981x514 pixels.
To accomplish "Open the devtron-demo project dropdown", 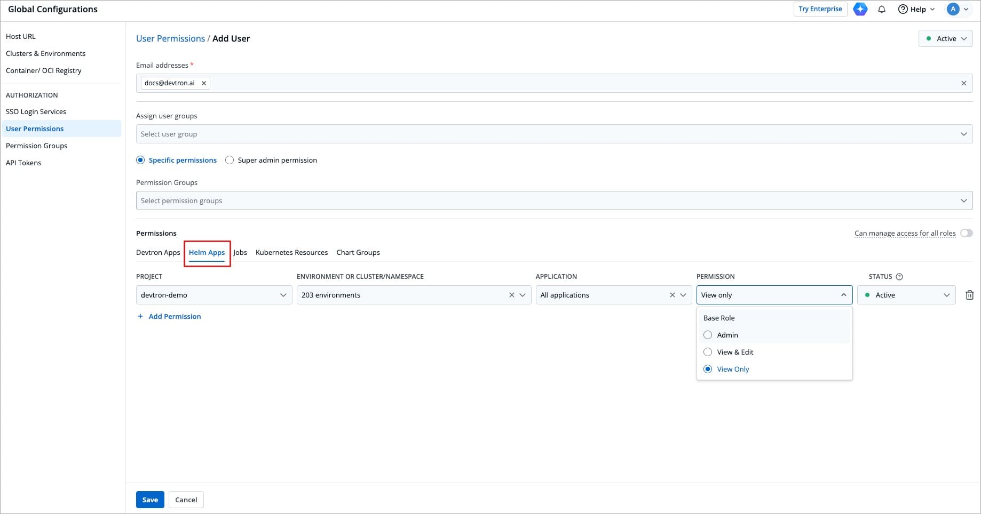I will coord(213,295).
